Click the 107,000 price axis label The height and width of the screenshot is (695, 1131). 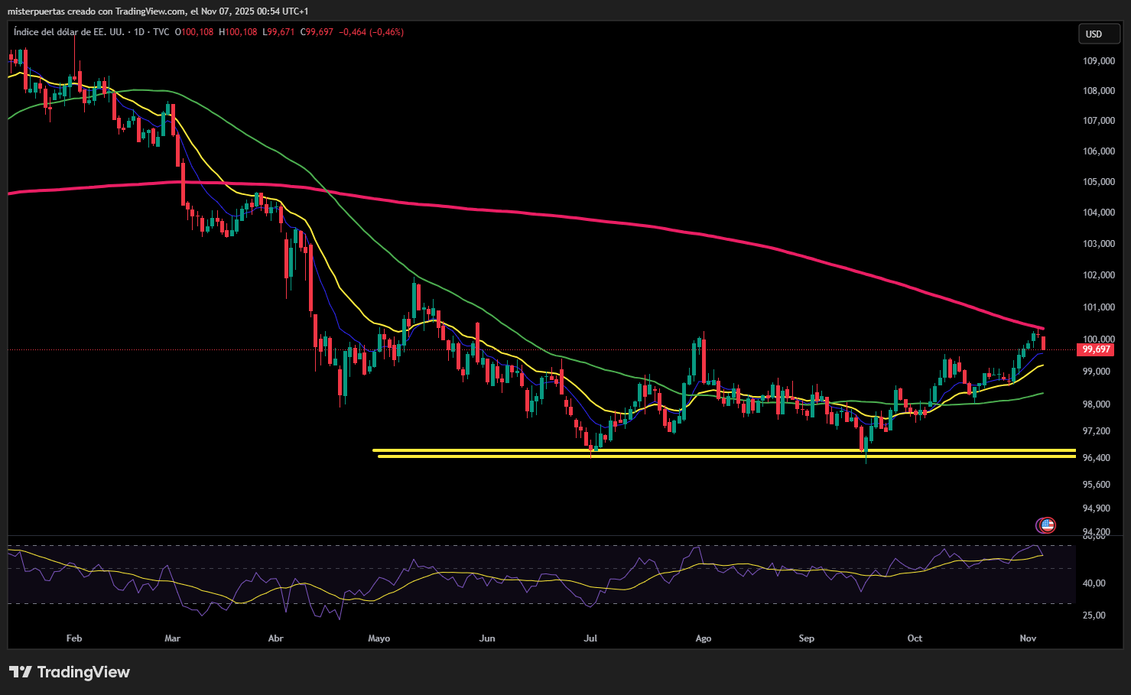click(1099, 121)
